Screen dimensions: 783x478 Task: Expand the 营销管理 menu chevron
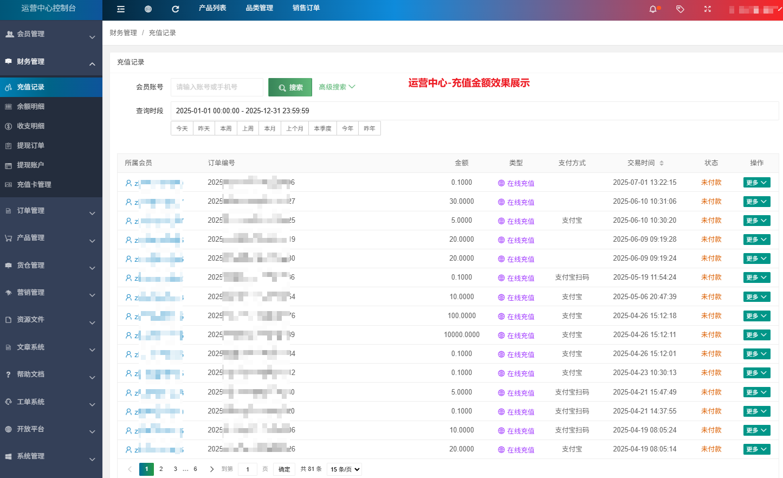coord(92,295)
